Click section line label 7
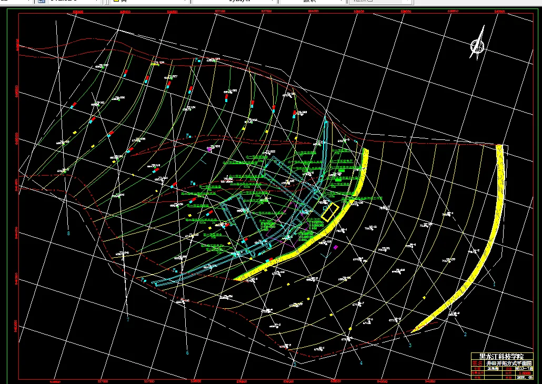Viewport: 542px width, 384px height. click(128, 319)
